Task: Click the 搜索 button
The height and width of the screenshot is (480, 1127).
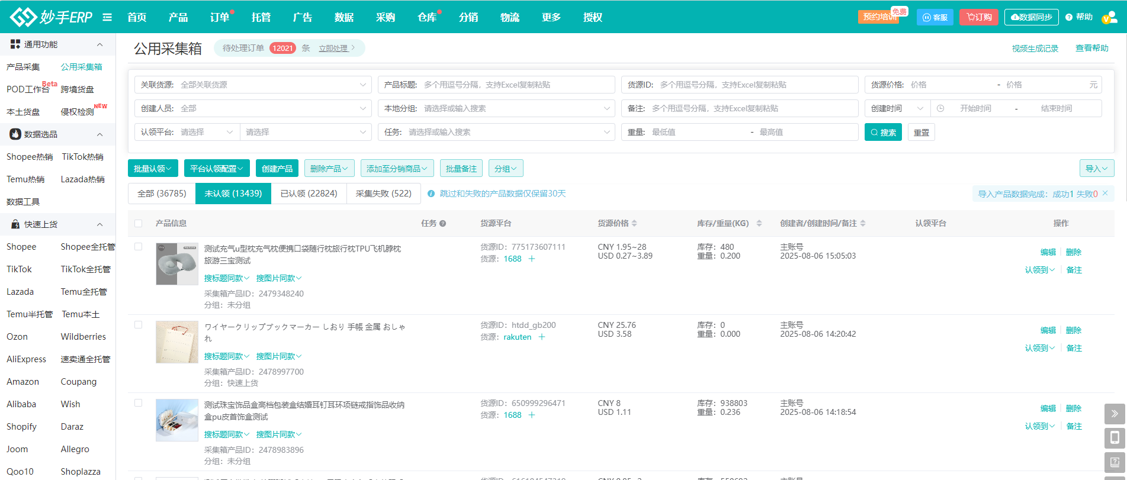Action: pos(882,133)
